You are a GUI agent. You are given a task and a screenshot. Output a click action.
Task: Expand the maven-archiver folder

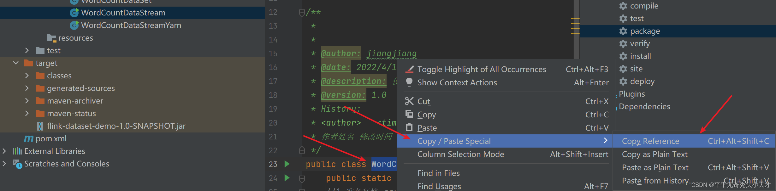coord(27,101)
